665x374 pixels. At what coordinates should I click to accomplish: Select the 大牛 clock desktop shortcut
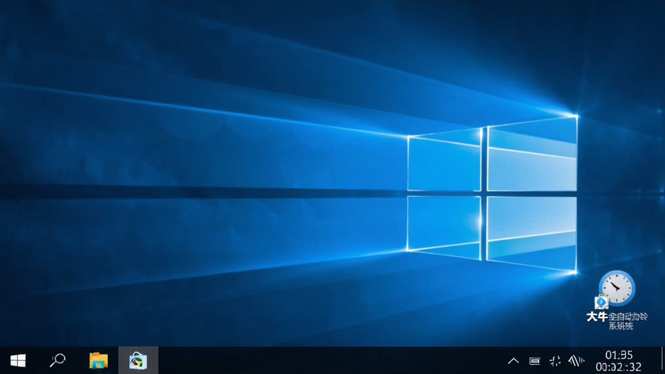click(x=617, y=300)
